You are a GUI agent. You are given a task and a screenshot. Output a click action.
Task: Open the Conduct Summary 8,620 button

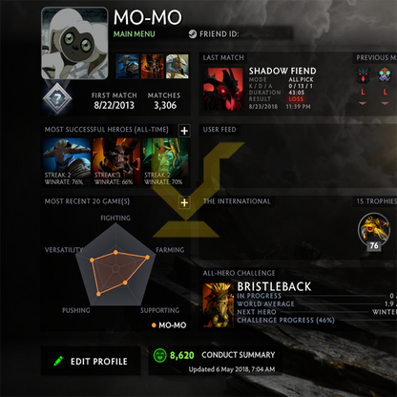click(x=215, y=361)
